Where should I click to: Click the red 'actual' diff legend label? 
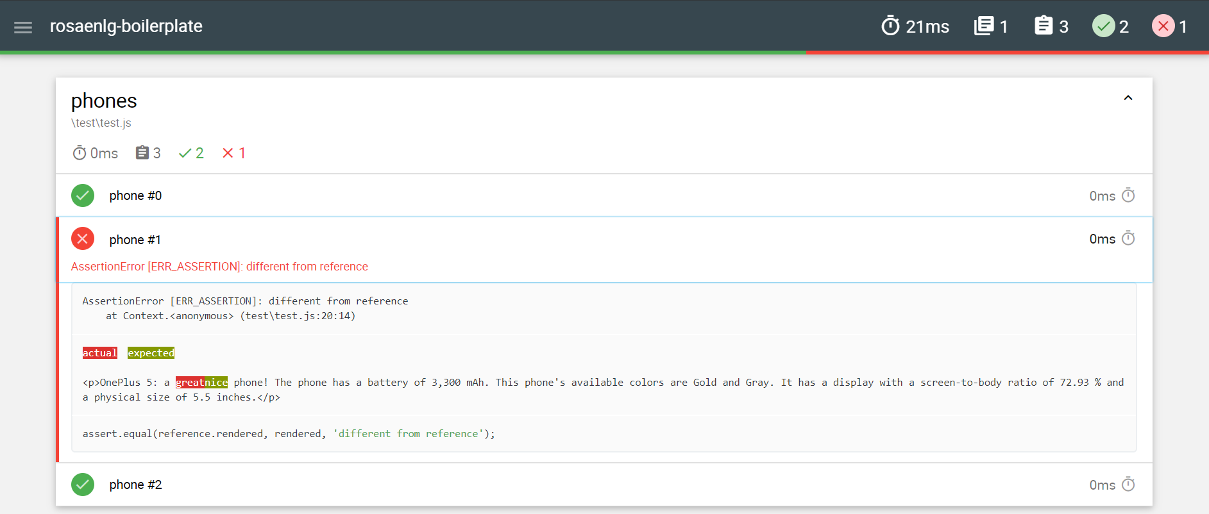(100, 352)
